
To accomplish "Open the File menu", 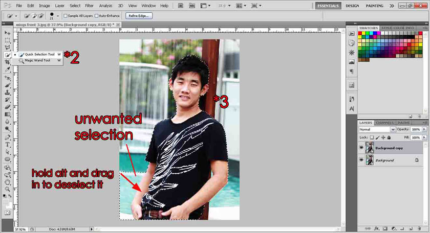I will point(19,6).
